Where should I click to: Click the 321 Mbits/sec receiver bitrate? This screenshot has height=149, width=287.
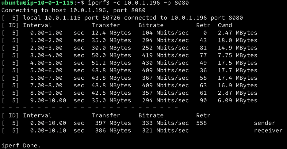click(x=165, y=131)
